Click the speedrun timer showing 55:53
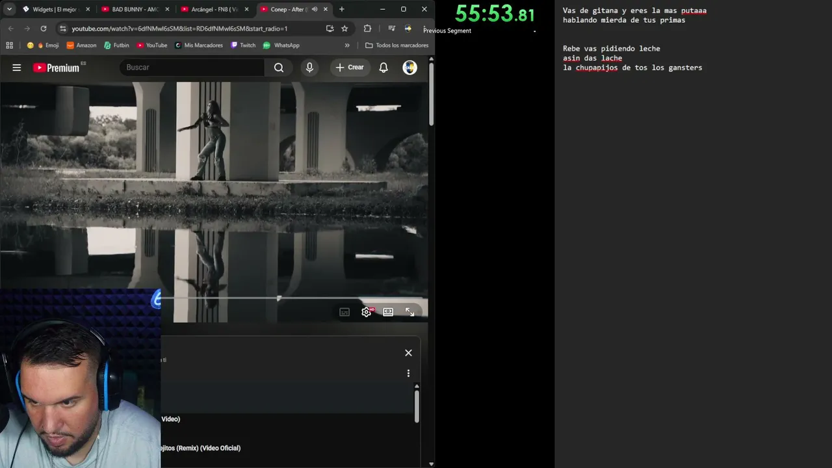This screenshot has width=832, height=468. pos(495,14)
